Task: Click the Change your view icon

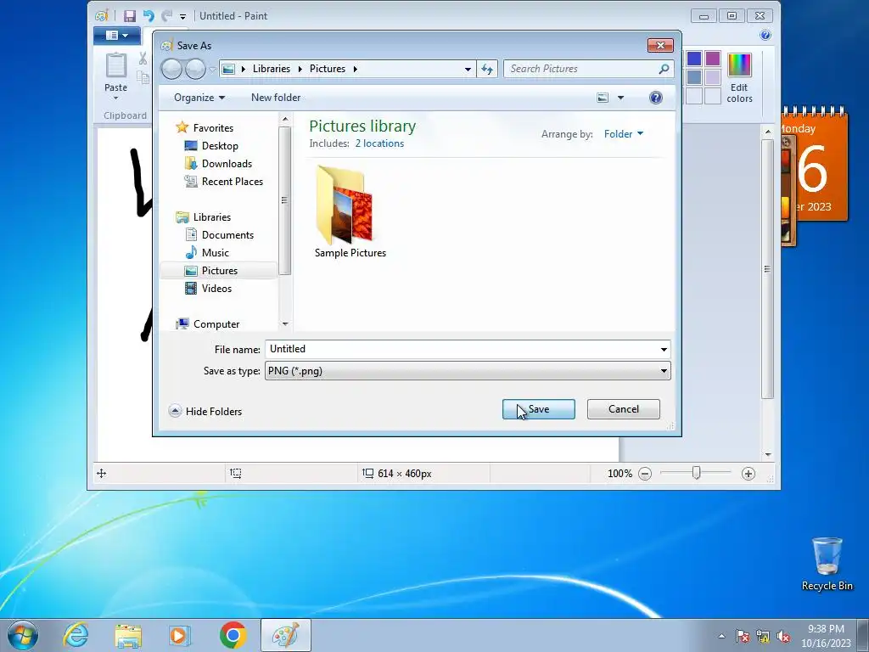Action: click(x=603, y=98)
